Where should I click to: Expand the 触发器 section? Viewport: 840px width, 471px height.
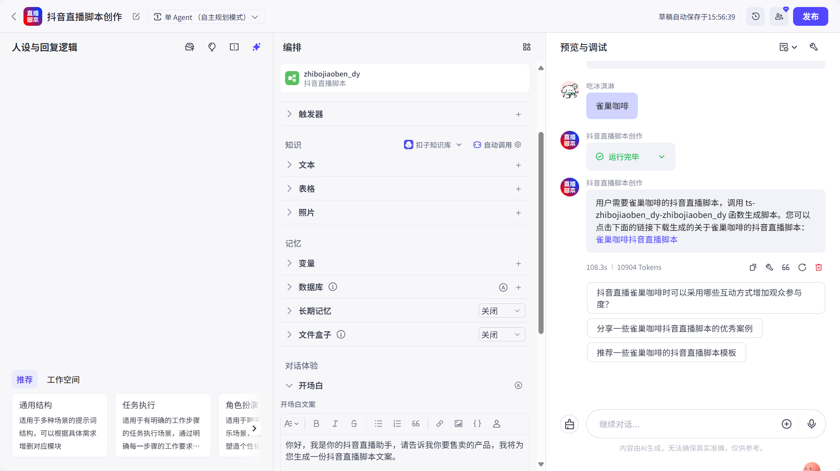tap(289, 114)
